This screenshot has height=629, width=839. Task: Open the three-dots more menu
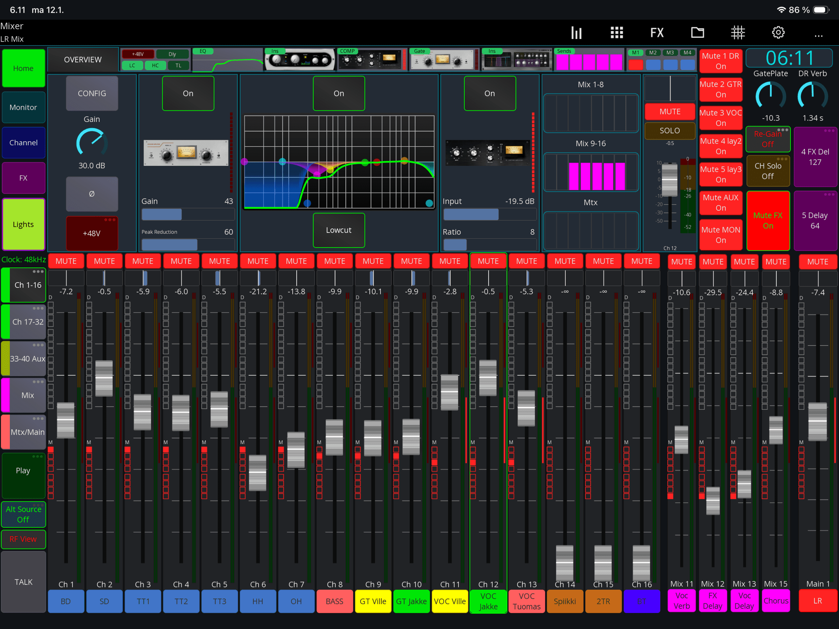819,35
